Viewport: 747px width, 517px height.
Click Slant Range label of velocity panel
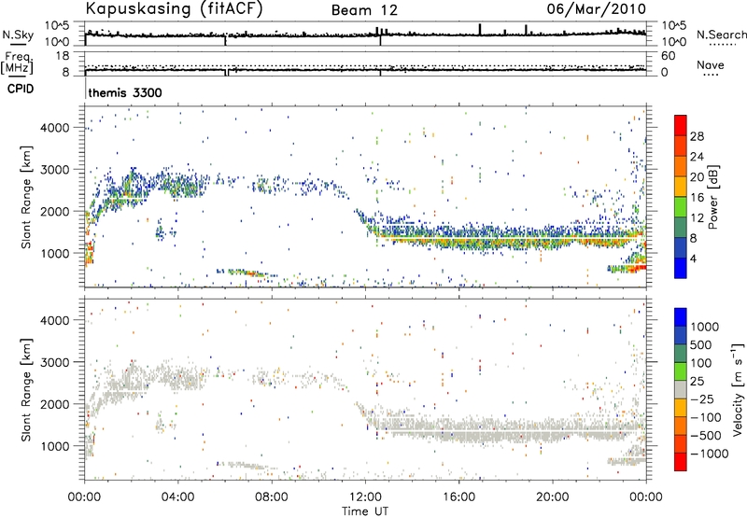click(x=26, y=390)
